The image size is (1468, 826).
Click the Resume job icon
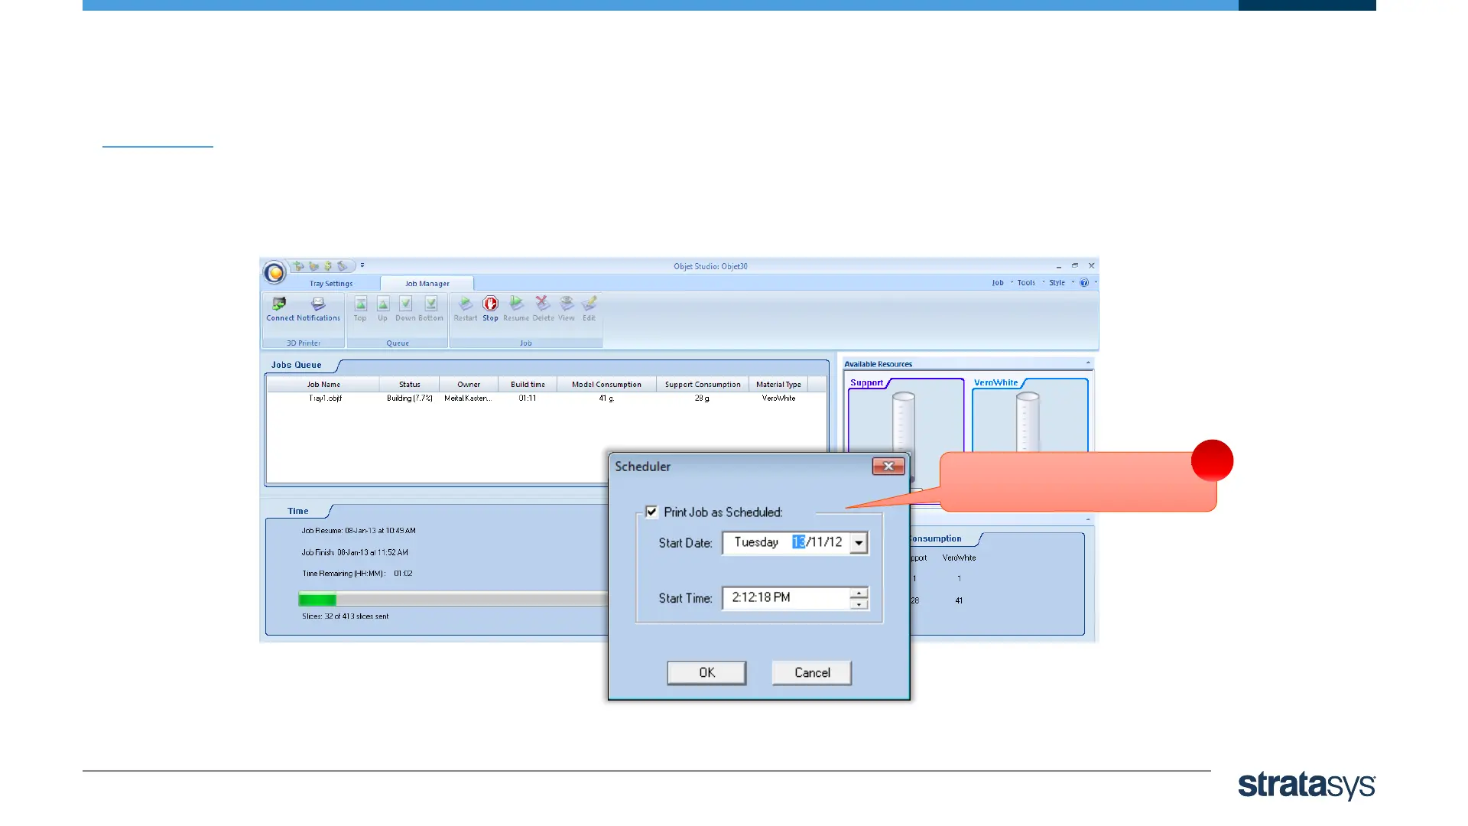[516, 304]
